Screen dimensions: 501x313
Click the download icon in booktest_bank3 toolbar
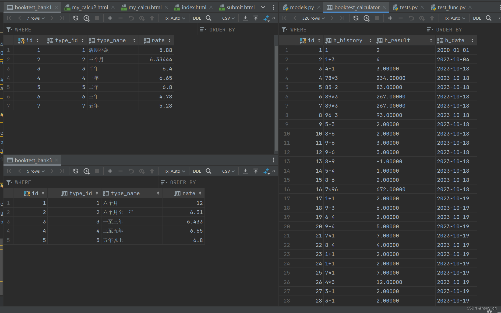point(245,171)
